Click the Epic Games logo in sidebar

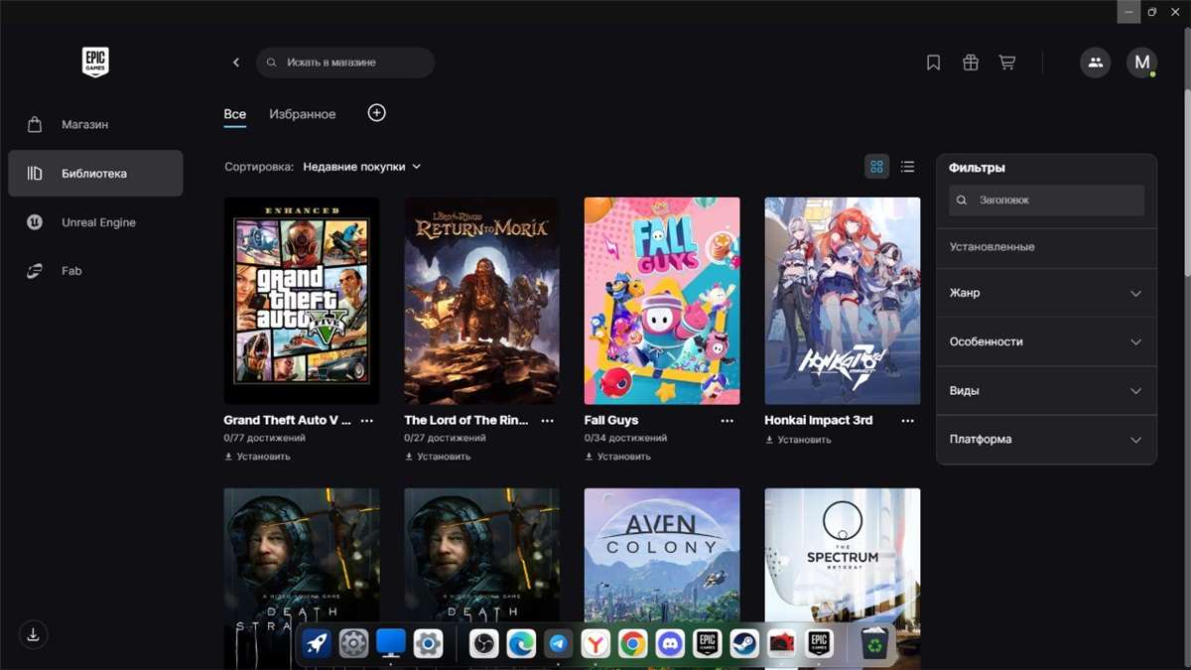click(x=95, y=62)
